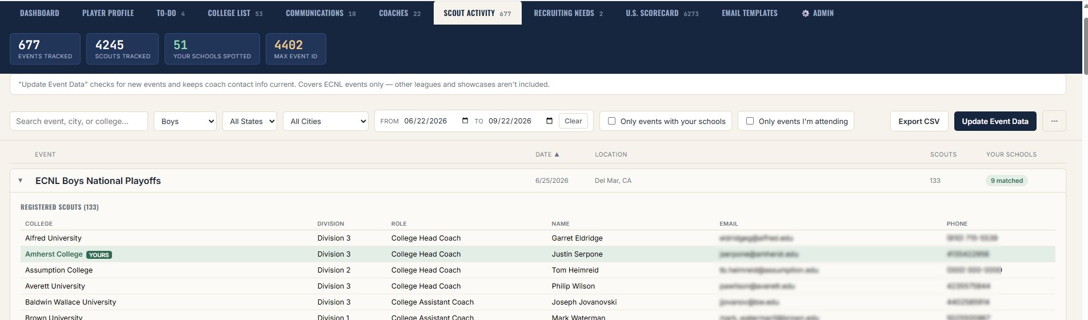Click the EVENT column header

(45, 154)
